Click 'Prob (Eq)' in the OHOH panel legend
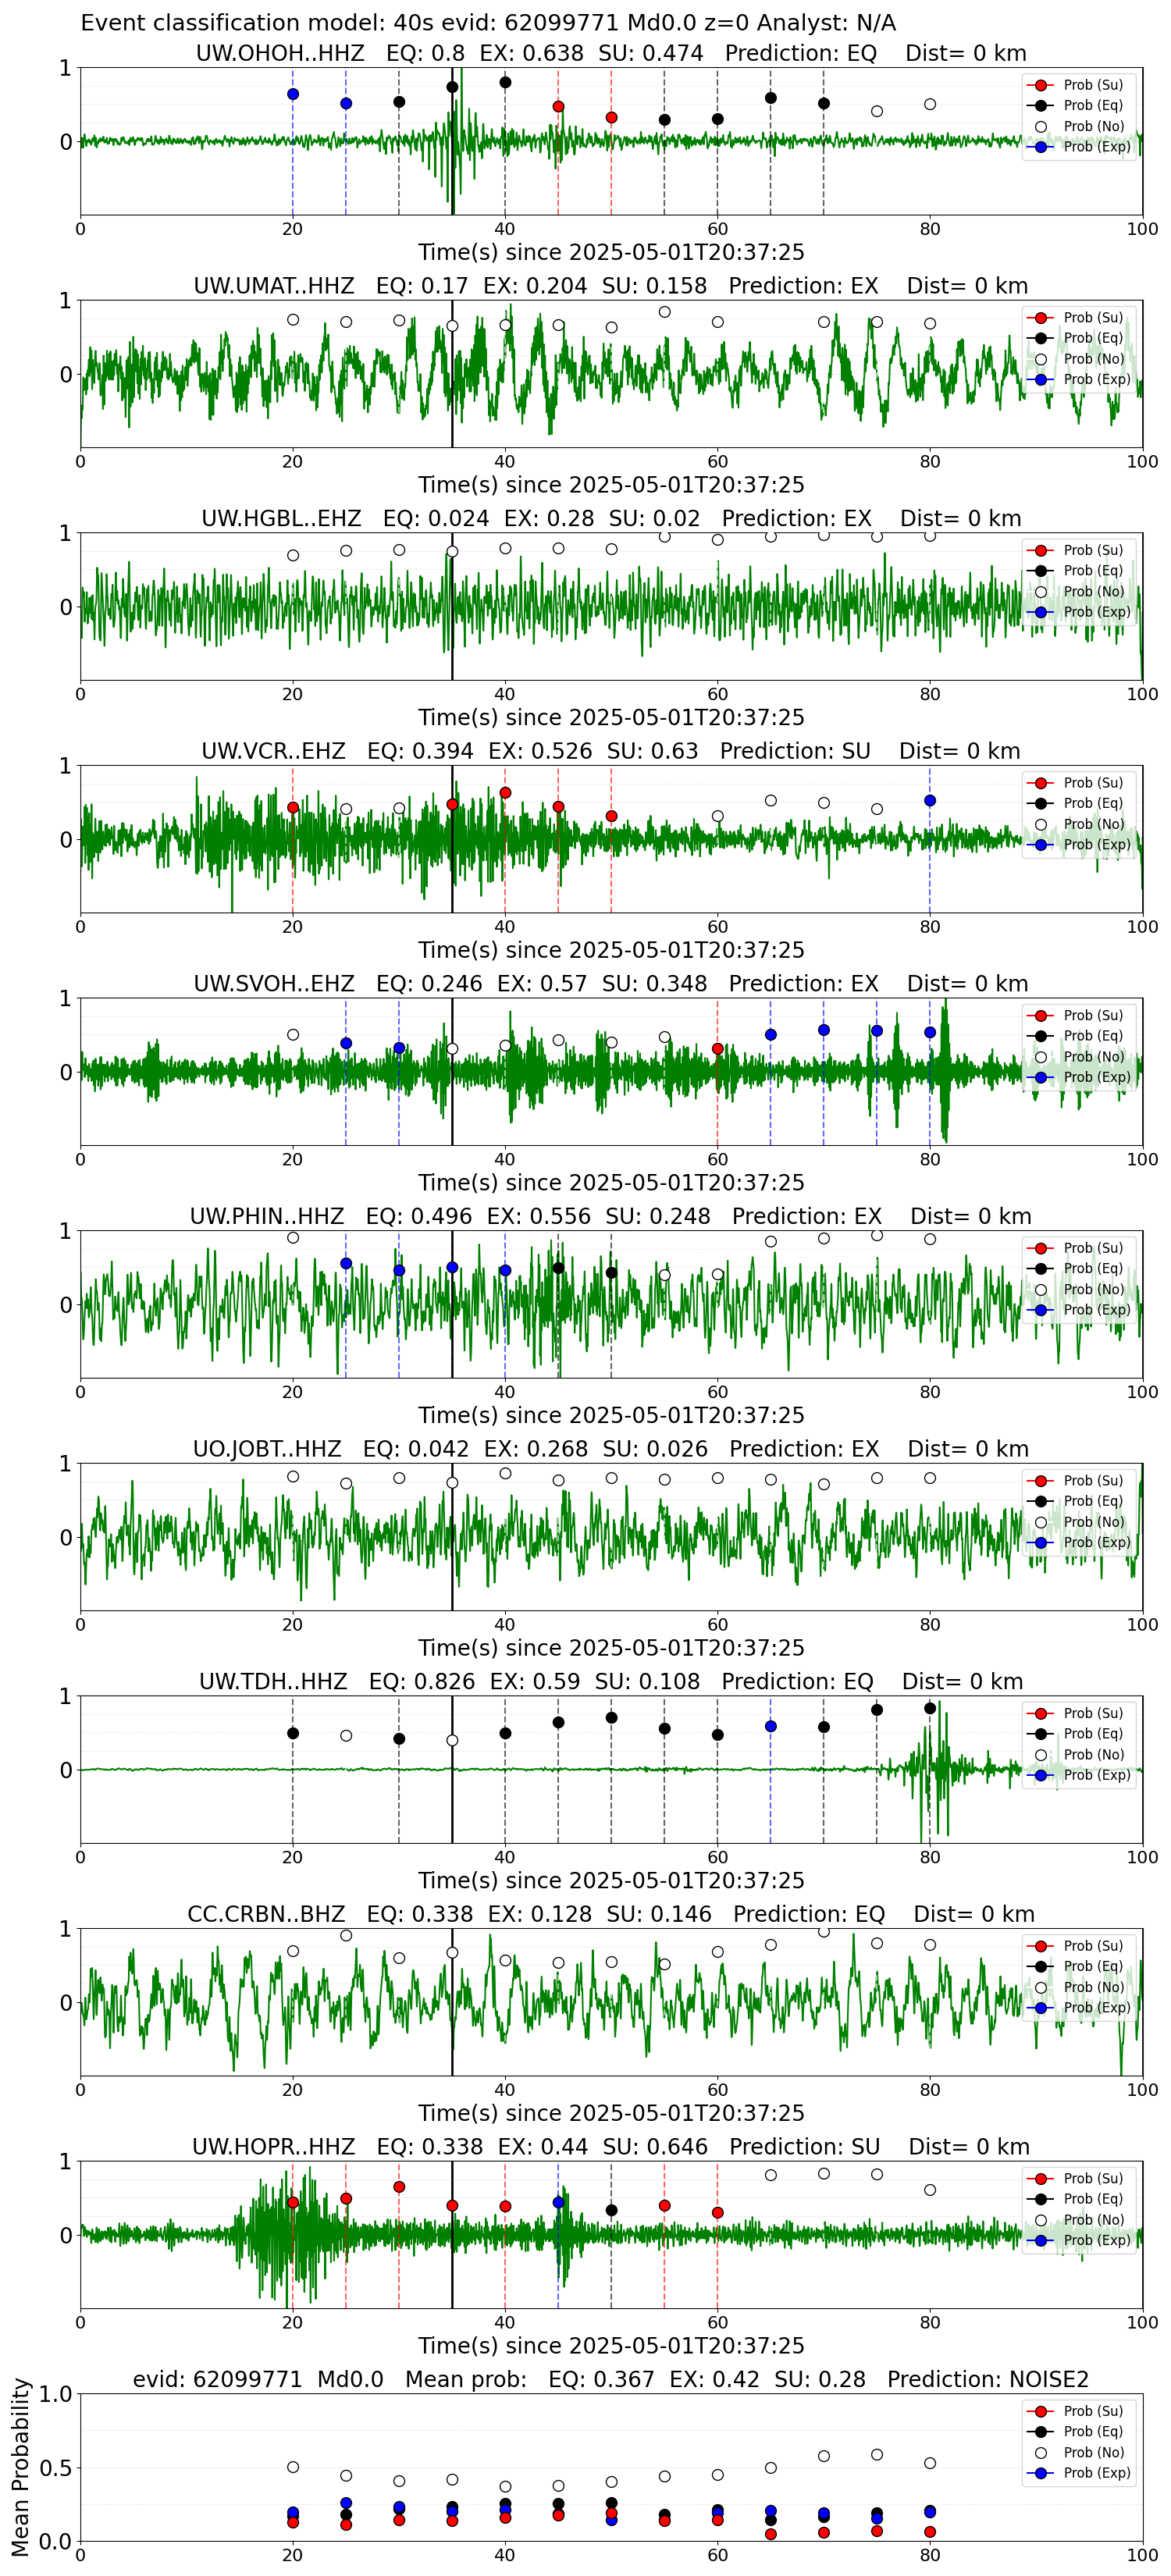 [1093, 105]
